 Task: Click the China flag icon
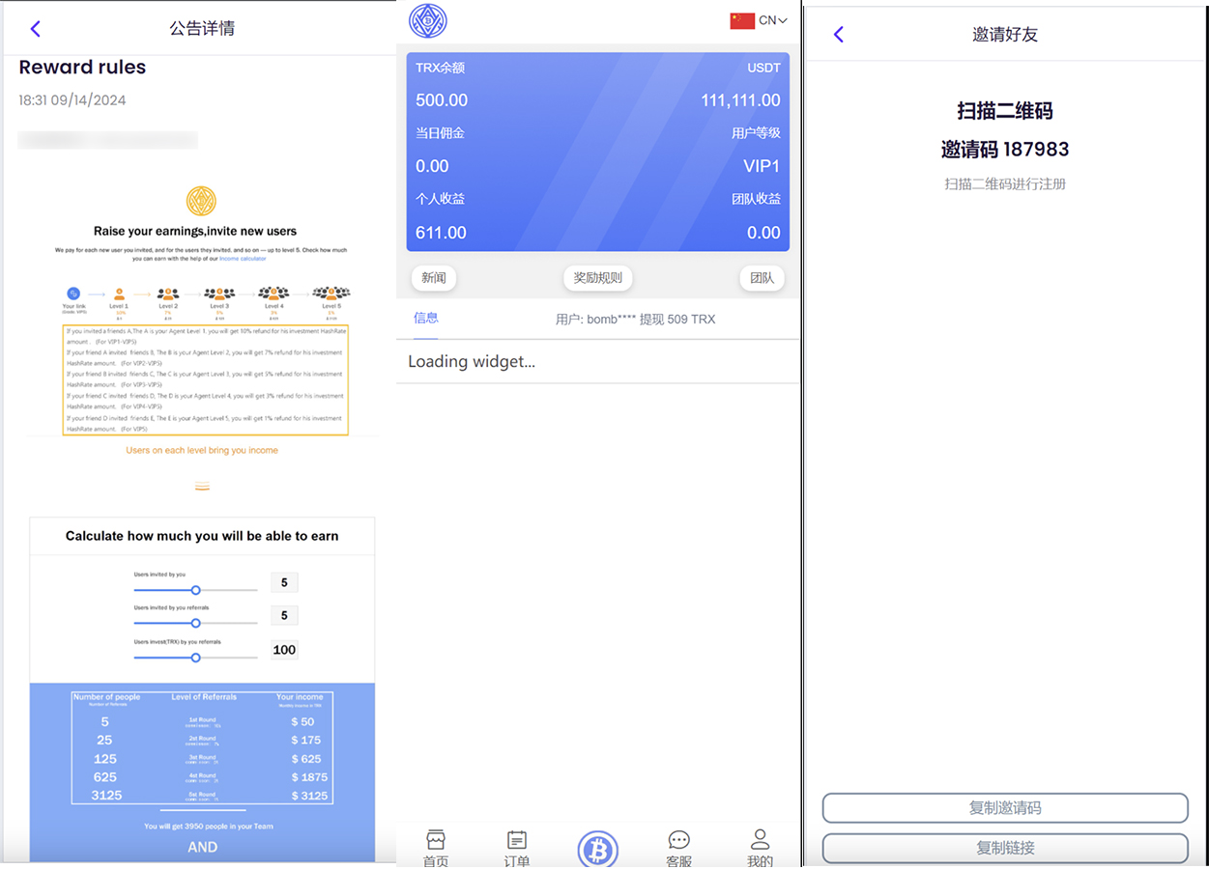[x=742, y=20]
